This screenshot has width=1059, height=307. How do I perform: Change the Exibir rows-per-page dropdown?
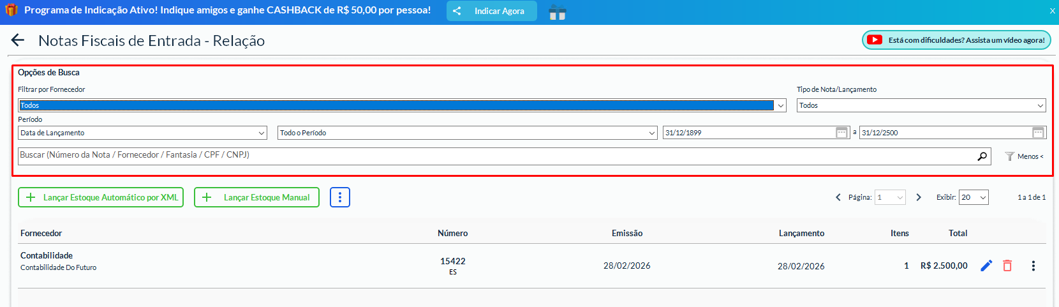tap(973, 197)
